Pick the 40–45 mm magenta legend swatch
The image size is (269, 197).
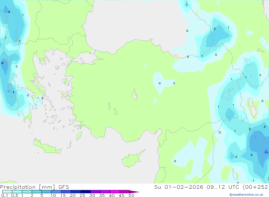(x=115, y=192)
